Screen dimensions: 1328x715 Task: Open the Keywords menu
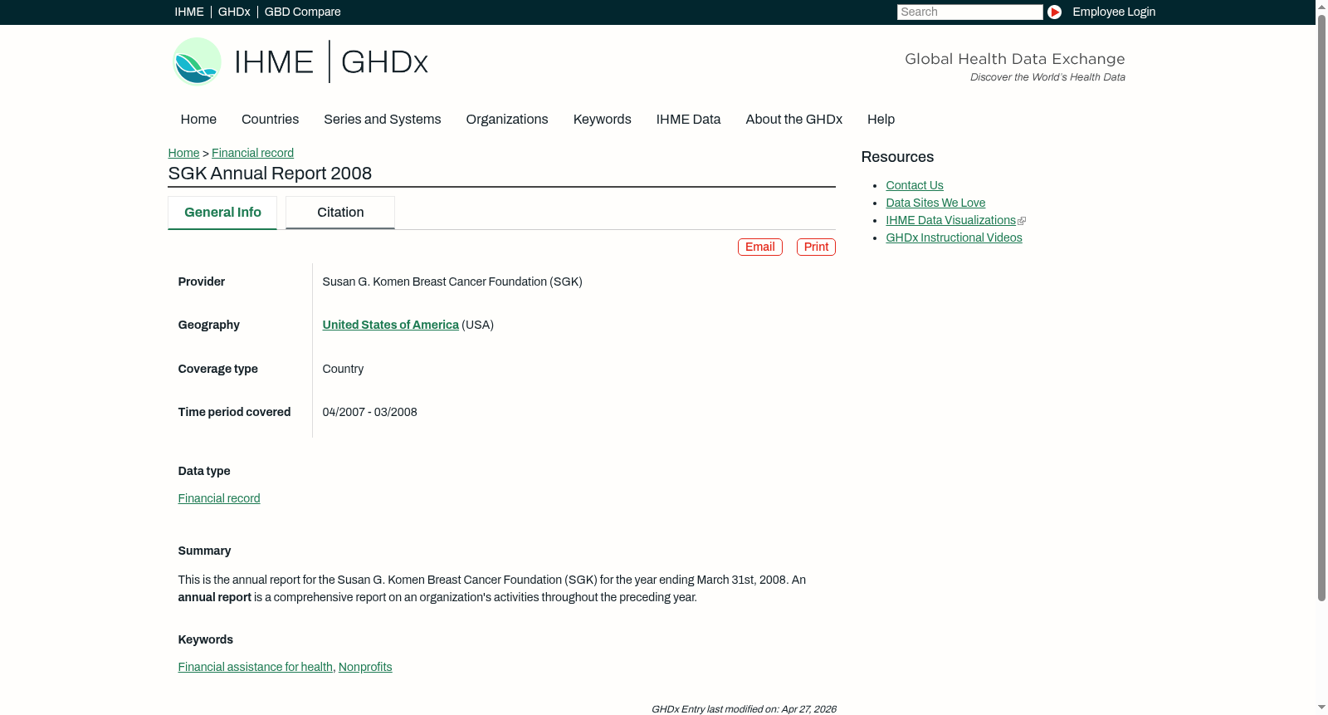pyautogui.click(x=602, y=120)
